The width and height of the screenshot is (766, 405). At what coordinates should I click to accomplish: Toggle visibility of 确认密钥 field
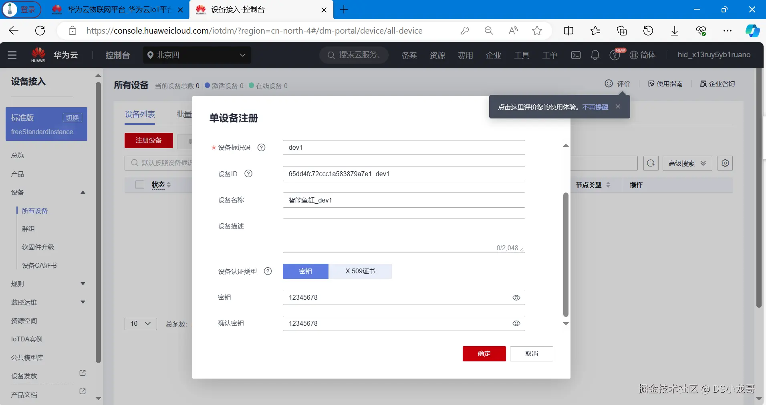point(516,323)
